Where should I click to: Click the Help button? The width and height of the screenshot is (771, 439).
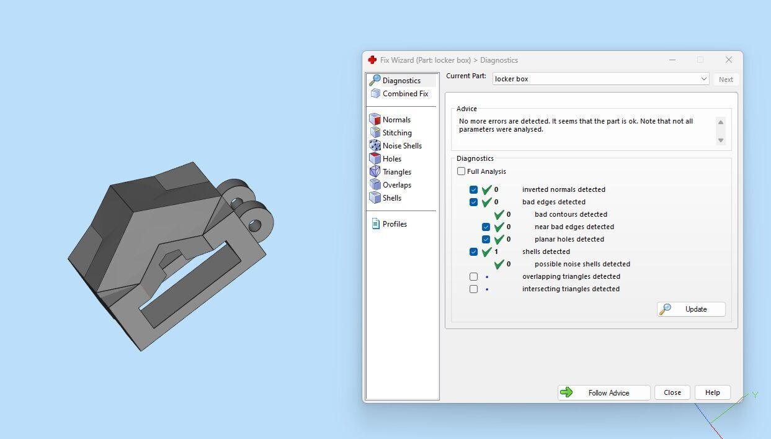click(x=713, y=392)
